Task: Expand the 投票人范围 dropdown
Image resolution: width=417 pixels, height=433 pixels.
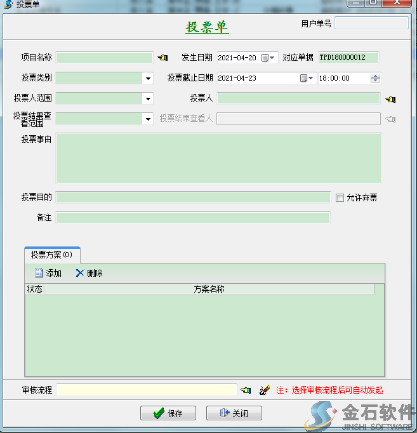Action: [148, 98]
